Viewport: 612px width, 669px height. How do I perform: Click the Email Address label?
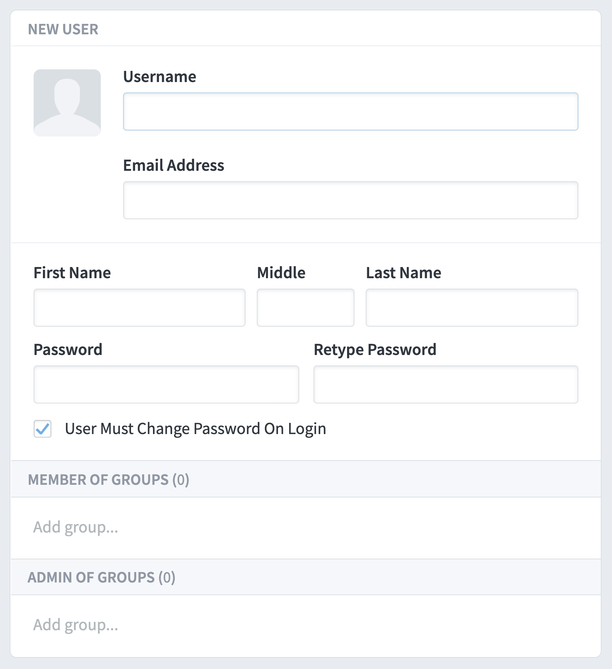(174, 166)
